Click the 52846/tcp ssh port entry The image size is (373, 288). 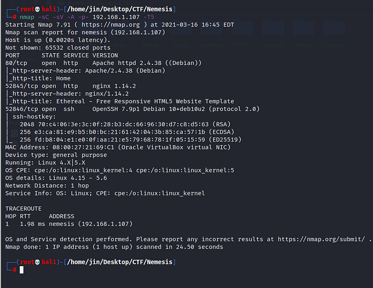pos(20,109)
